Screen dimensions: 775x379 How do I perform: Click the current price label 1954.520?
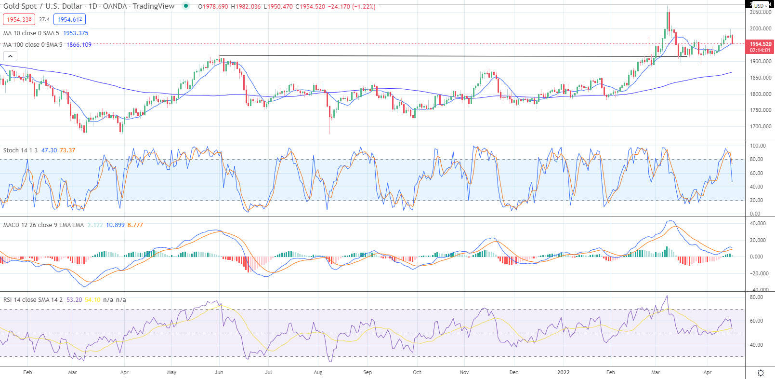(x=760, y=44)
